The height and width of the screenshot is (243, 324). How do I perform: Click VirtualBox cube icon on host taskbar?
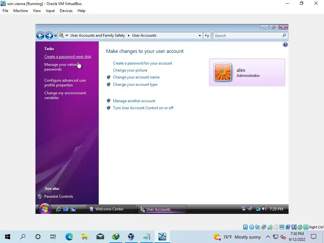[x=131, y=237]
